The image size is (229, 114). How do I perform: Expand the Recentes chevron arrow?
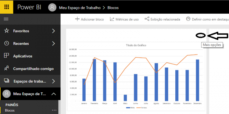coord(54,44)
